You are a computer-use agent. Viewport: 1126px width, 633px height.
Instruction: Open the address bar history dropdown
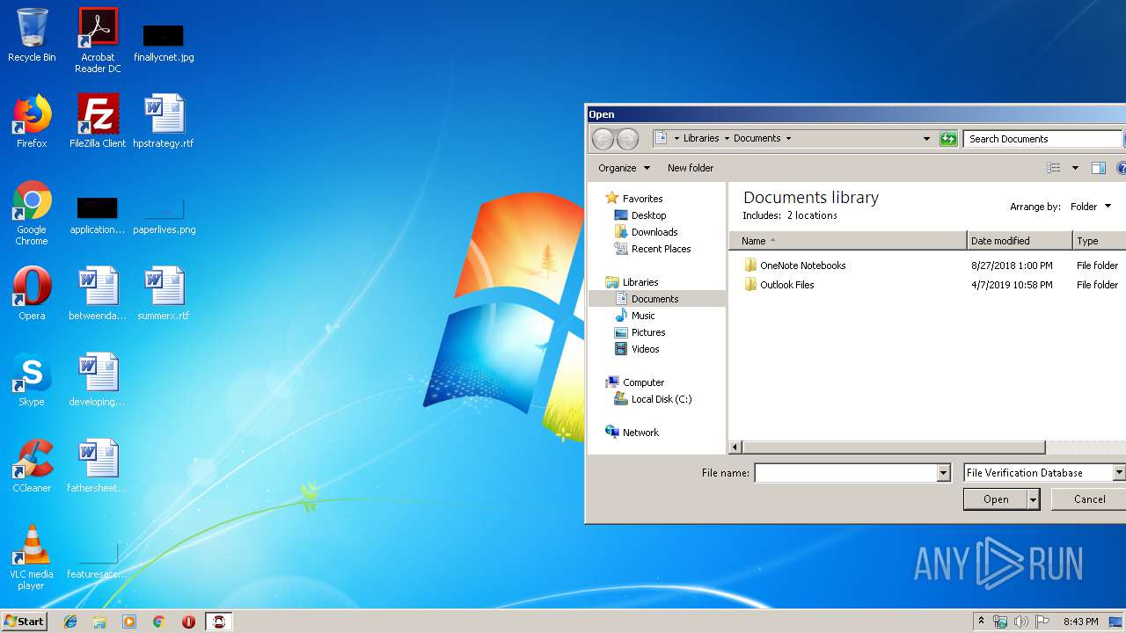coord(926,138)
